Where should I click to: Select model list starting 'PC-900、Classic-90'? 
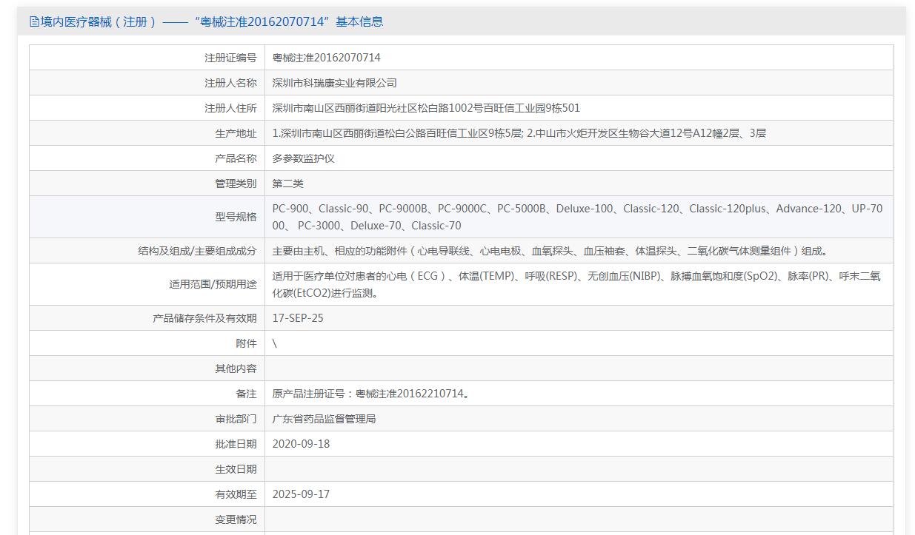577,217
